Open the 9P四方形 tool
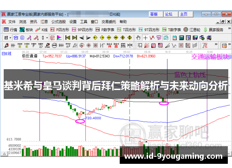 (x=83, y=30)
